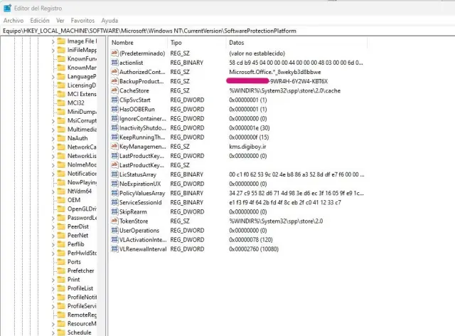Image resolution: width=455 pixels, height=336 pixels.
Task: Open the Ayuda menu
Action: click(109, 21)
